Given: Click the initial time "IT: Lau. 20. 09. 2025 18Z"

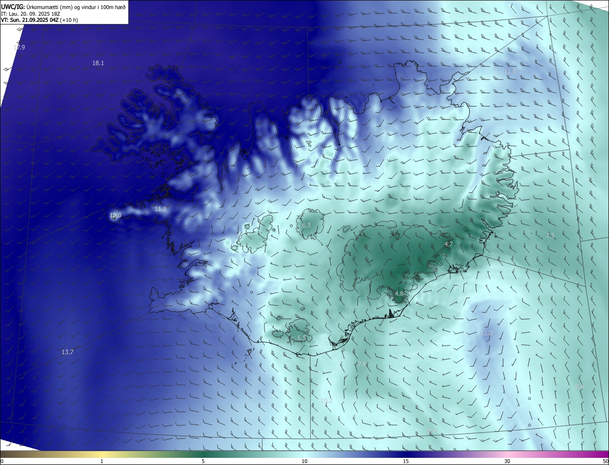Looking at the screenshot, I should pyautogui.click(x=31, y=14).
